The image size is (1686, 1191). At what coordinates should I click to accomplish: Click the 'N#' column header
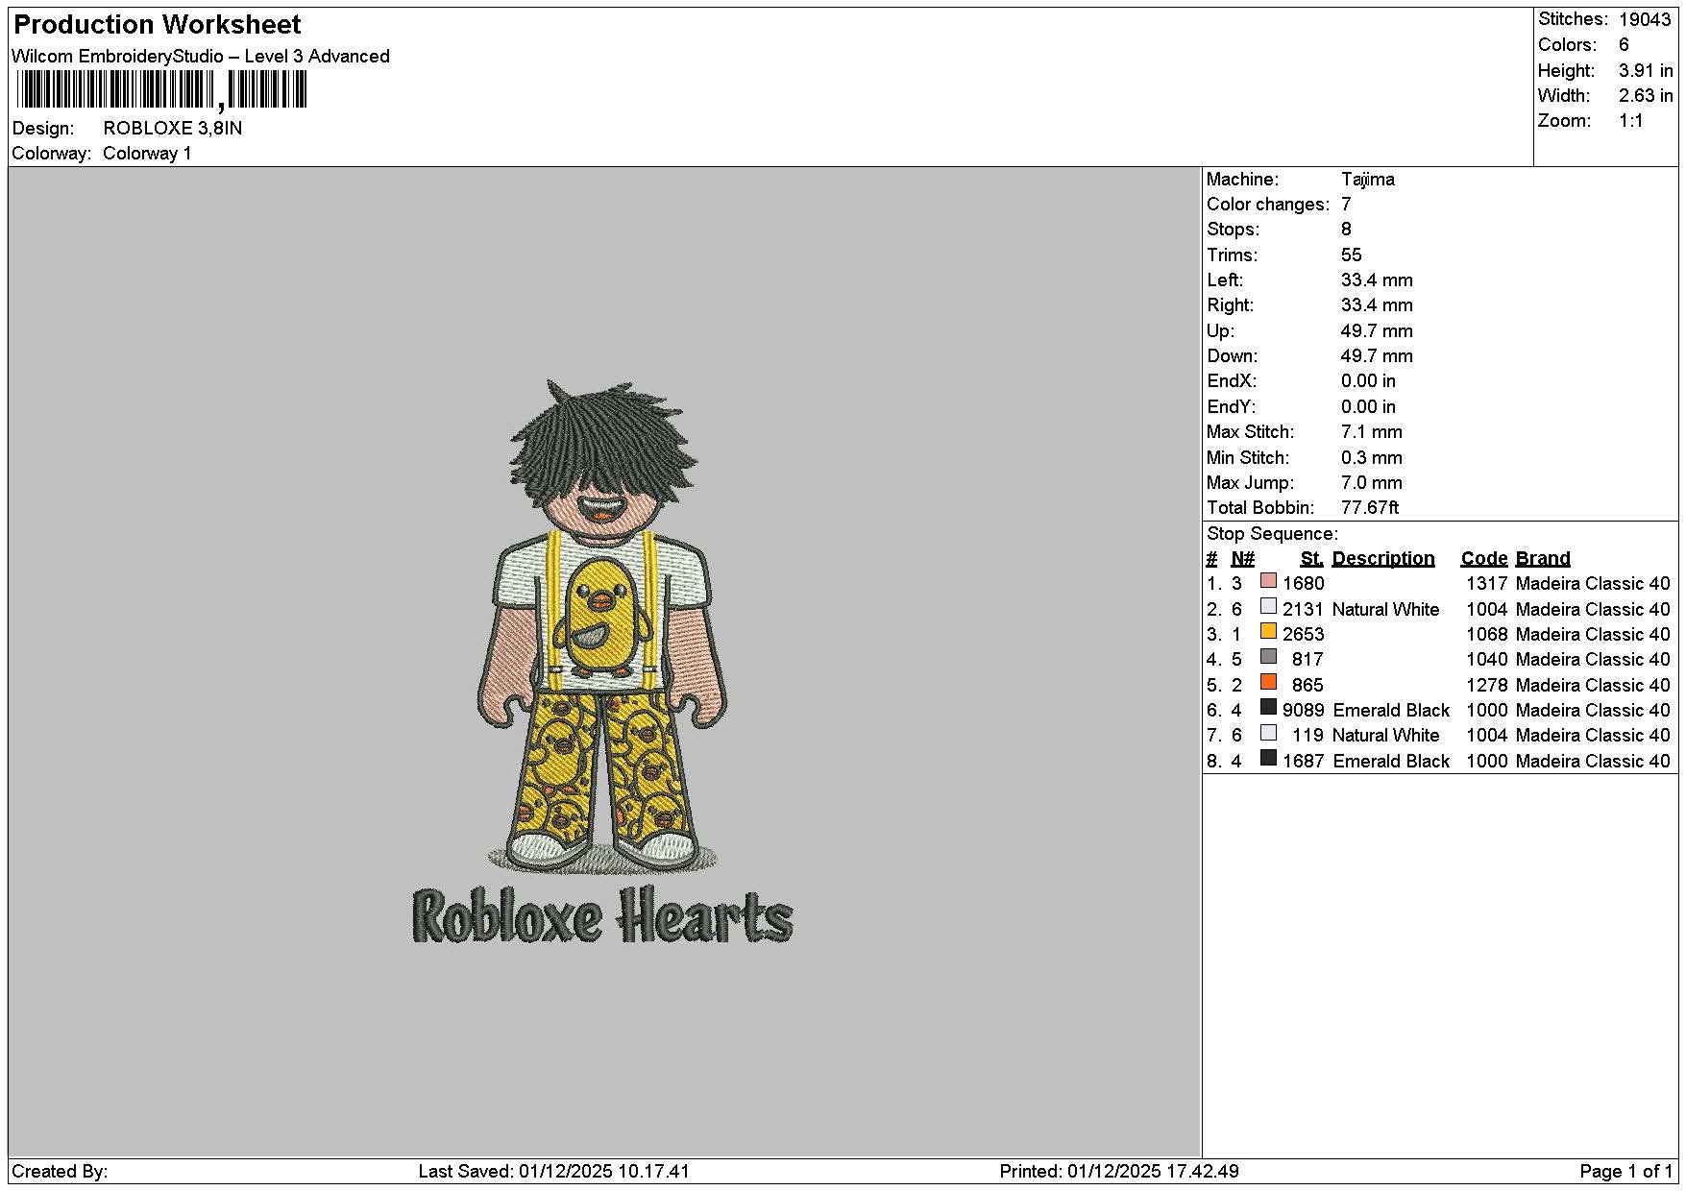click(x=1242, y=559)
